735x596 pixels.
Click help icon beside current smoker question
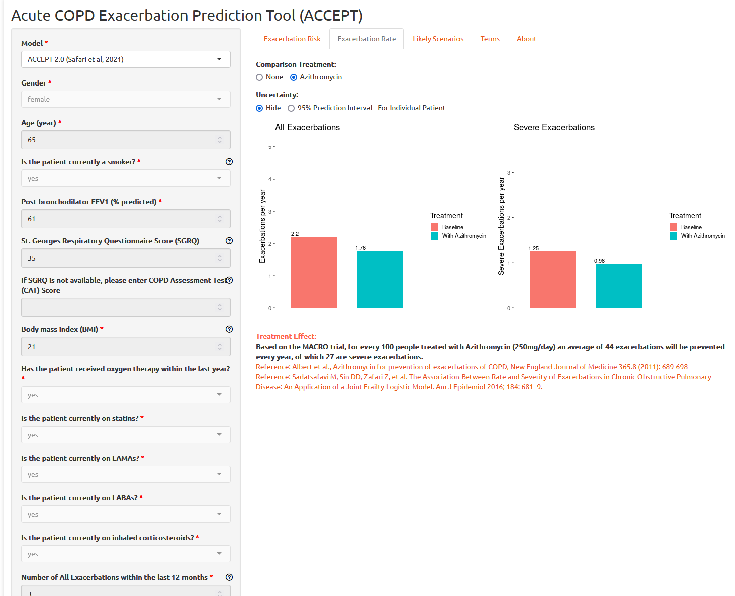[x=229, y=162]
